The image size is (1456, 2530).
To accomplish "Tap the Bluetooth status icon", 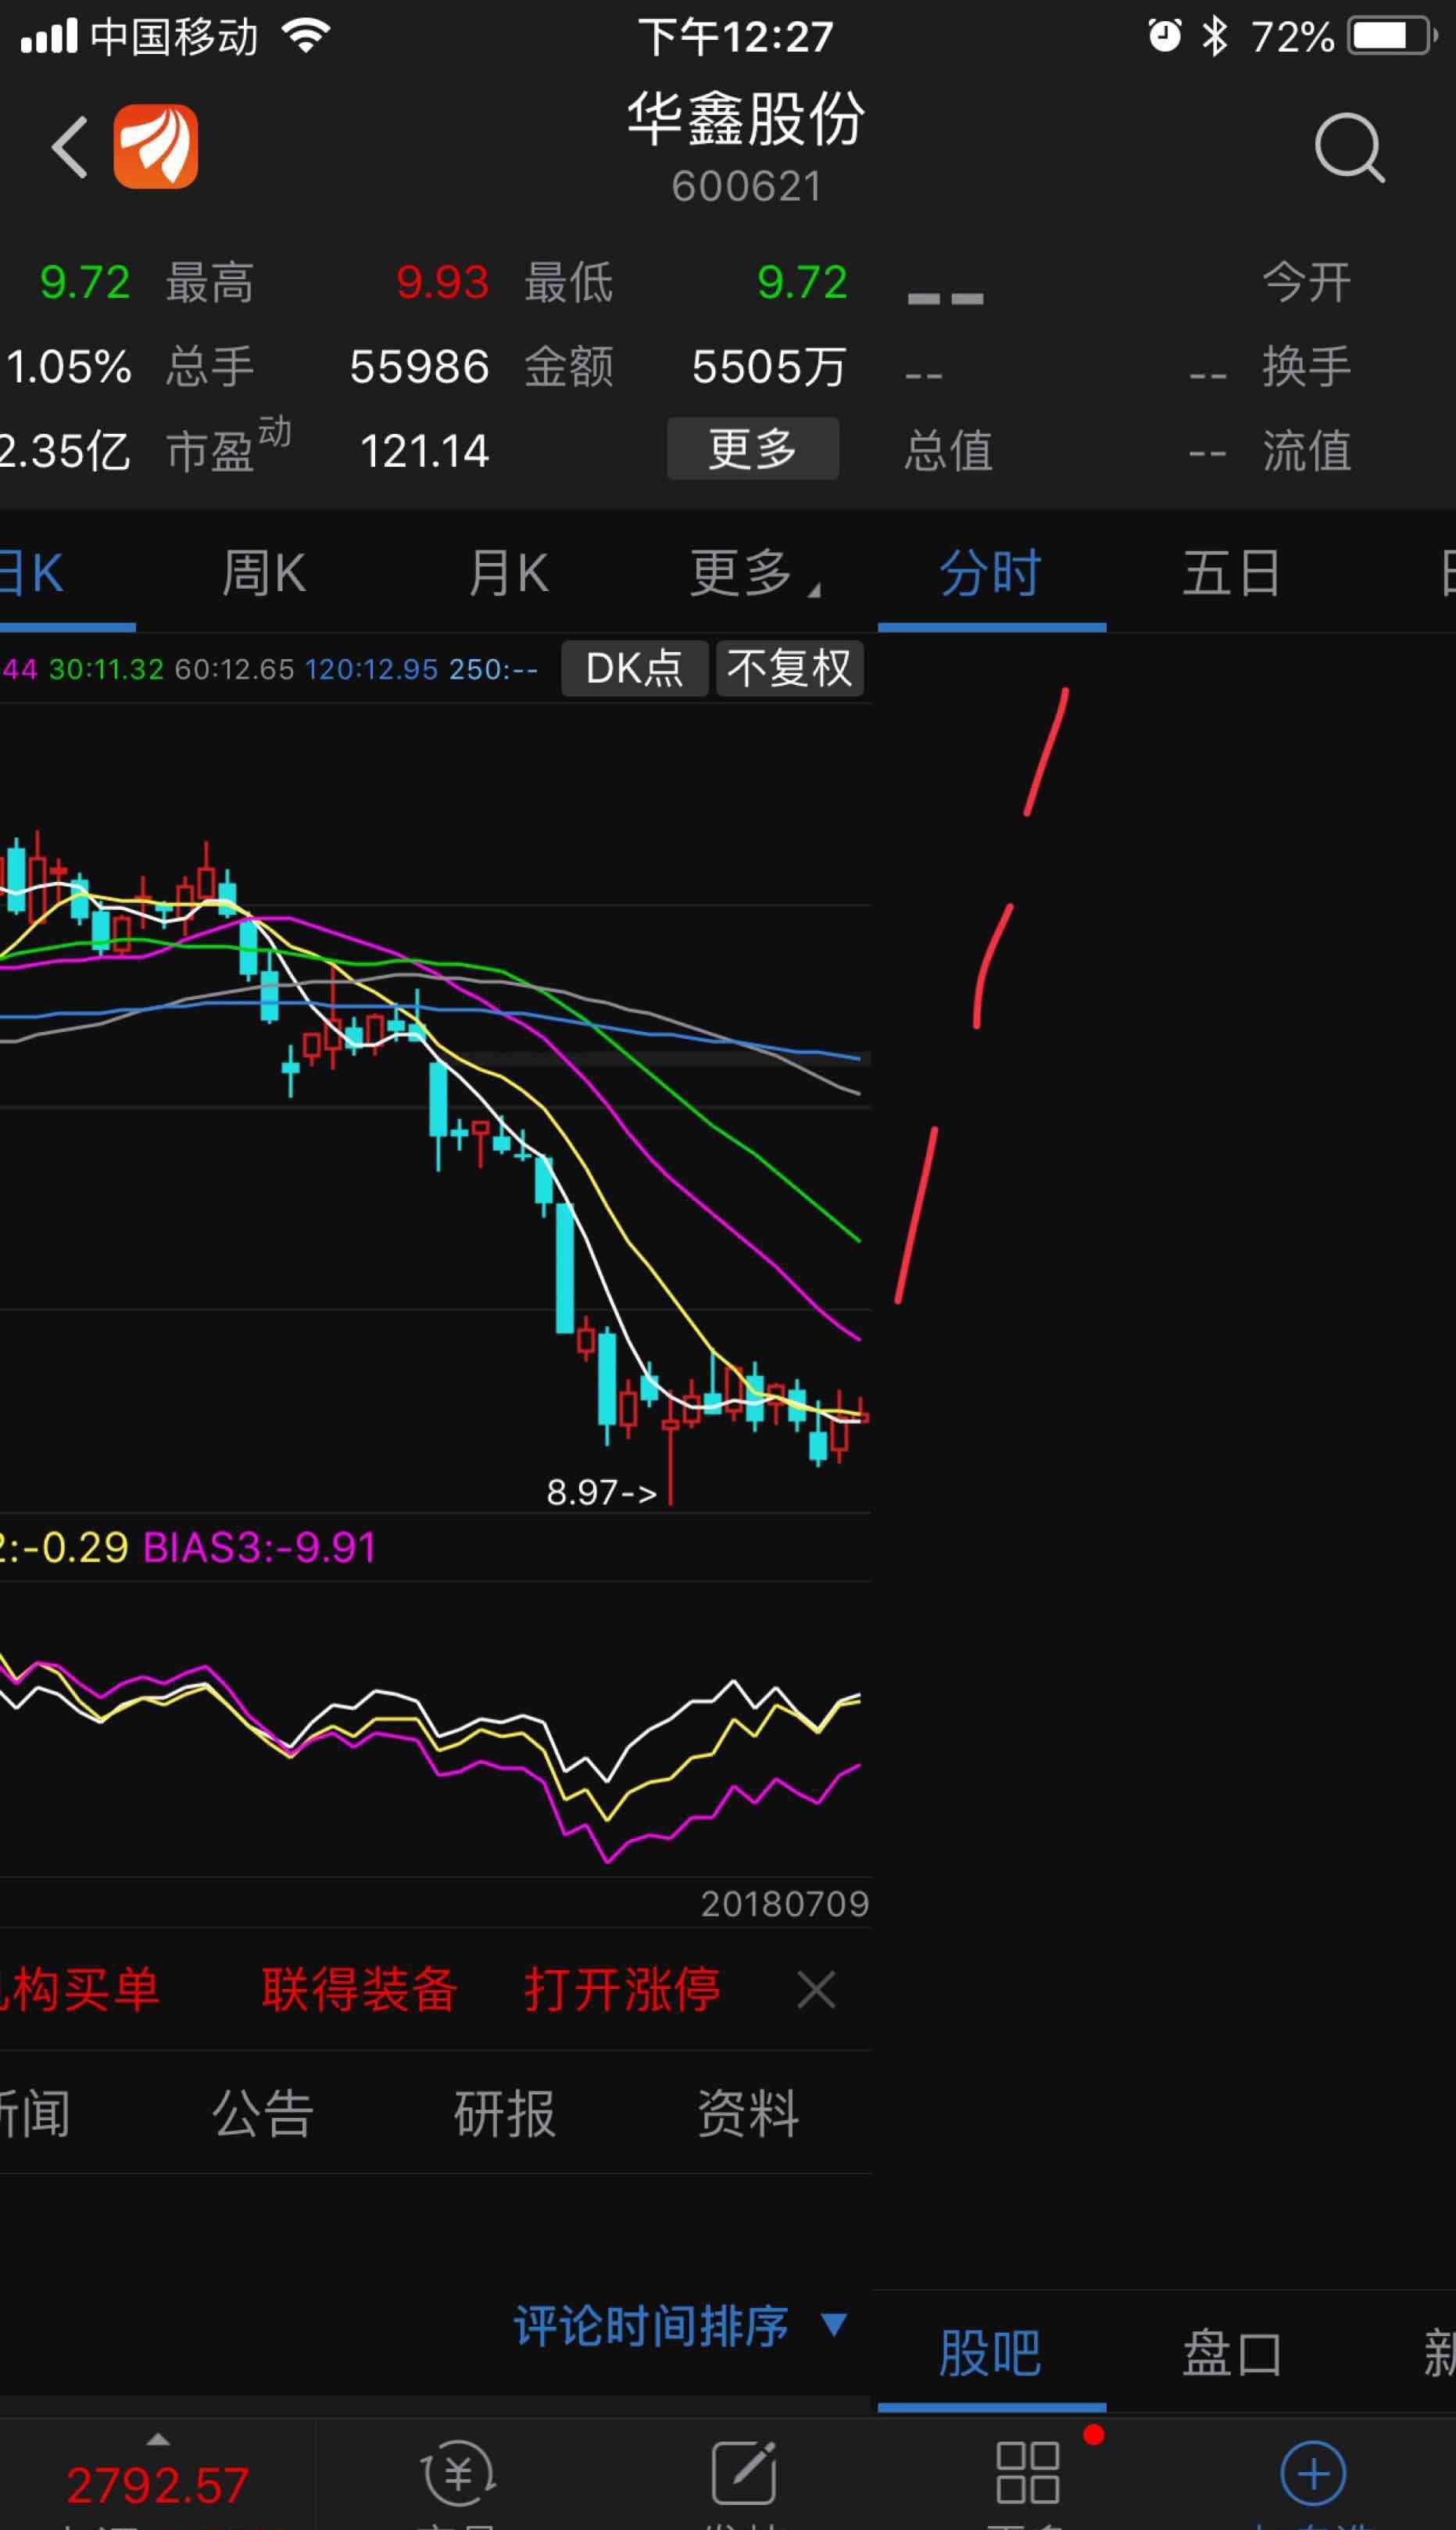I will (x=1214, y=37).
